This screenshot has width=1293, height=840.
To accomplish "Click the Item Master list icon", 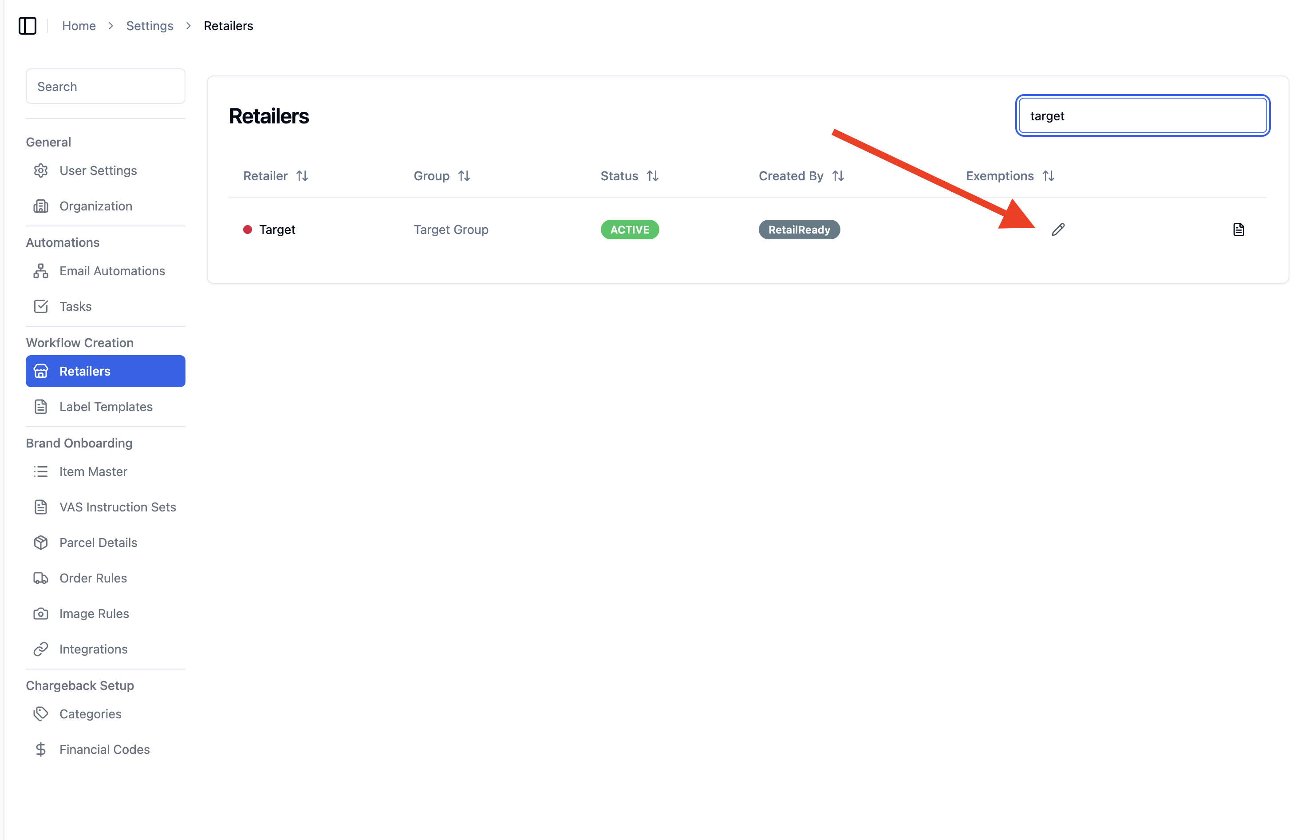I will [x=41, y=472].
